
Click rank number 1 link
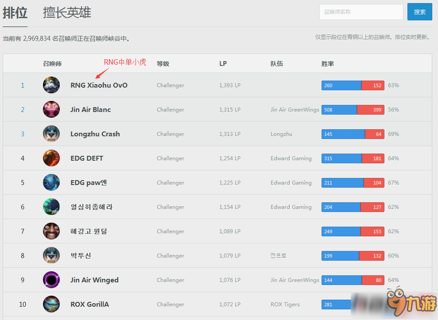pos(23,85)
